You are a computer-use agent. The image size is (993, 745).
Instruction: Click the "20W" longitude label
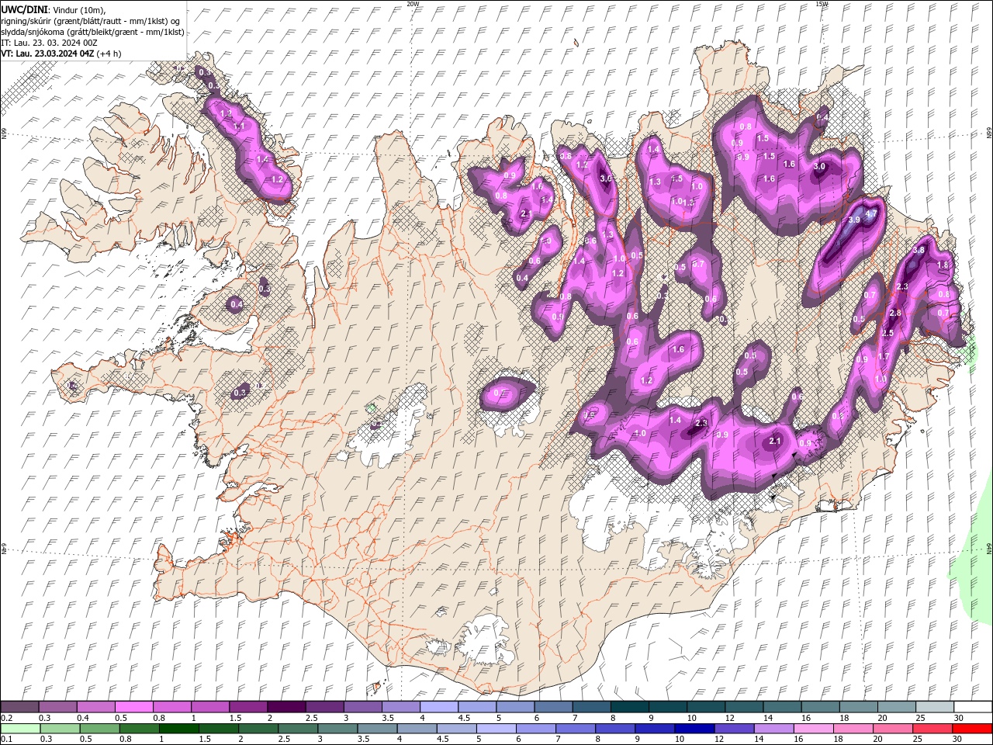(x=413, y=4)
